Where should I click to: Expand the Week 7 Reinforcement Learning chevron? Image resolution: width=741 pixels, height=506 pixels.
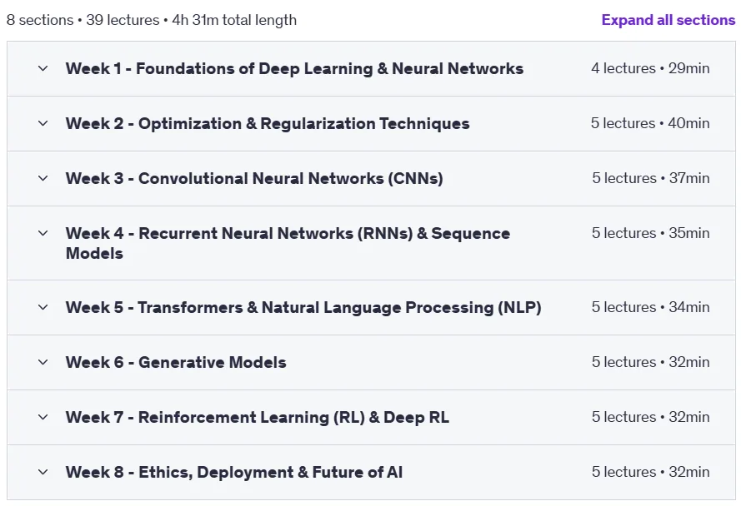click(x=43, y=417)
